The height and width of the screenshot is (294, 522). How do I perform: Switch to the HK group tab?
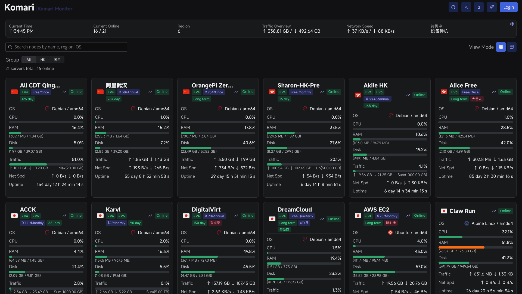tap(43, 60)
